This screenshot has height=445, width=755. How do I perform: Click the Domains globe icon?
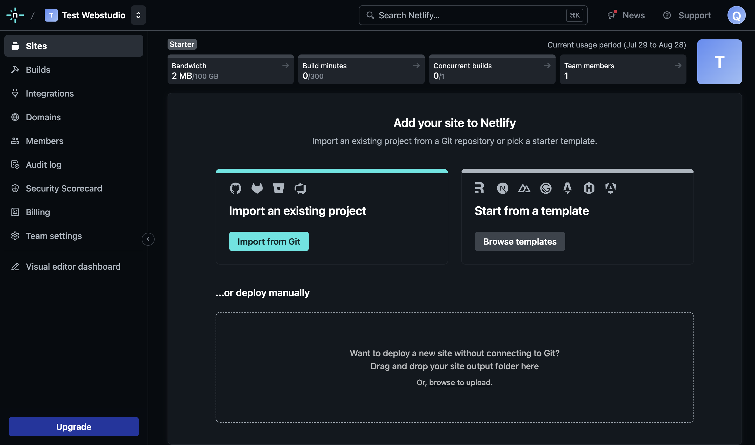(x=15, y=117)
